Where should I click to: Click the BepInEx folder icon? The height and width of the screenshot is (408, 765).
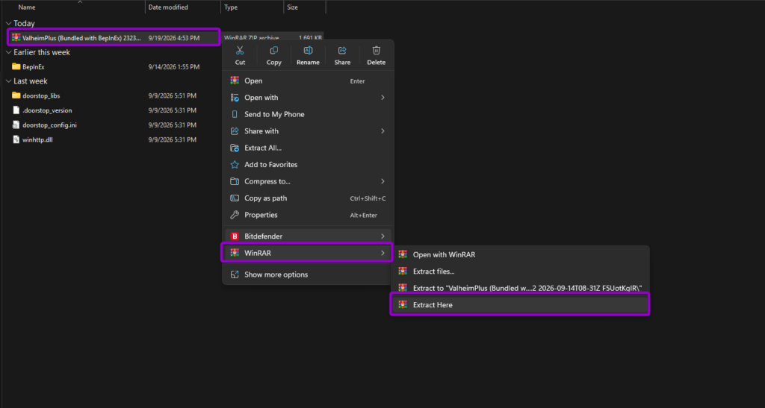point(16,66)
